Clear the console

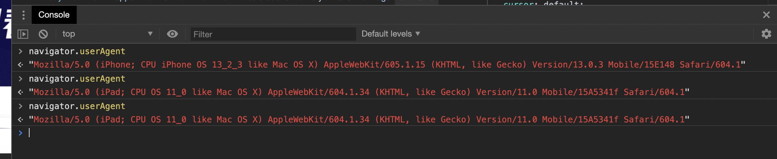coord(43,34)
